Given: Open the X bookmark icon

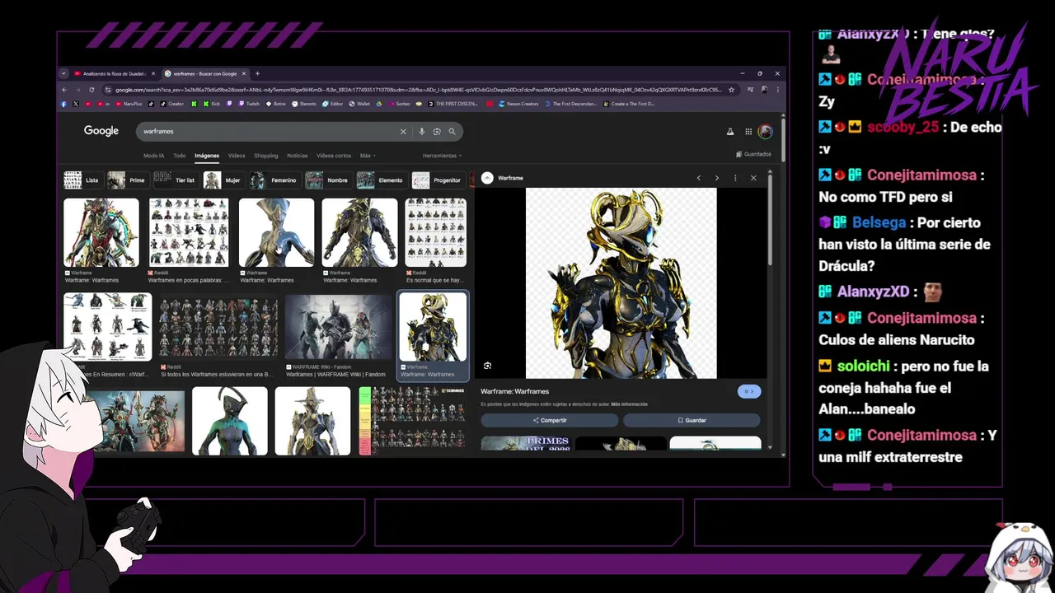Looking at the screenshot, I should (76, 104).
